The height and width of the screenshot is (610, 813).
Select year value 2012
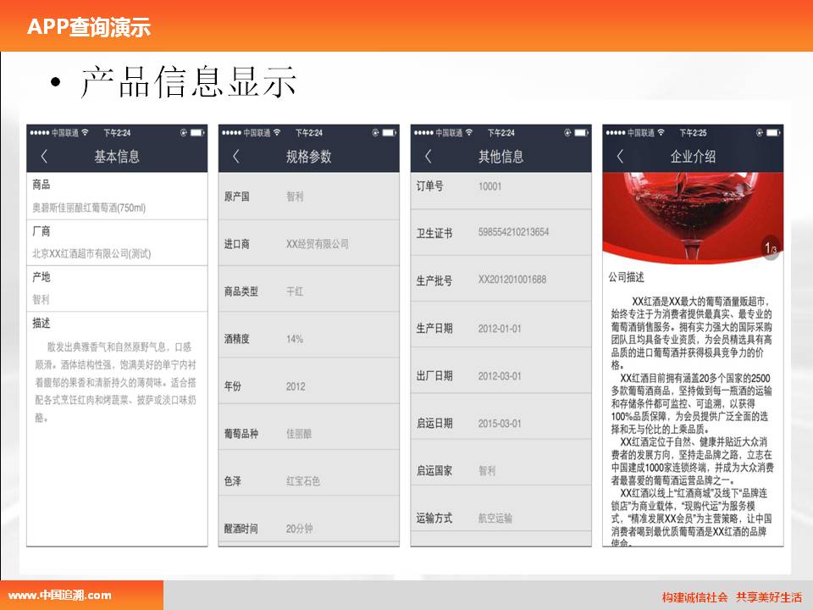pos(296,386)
